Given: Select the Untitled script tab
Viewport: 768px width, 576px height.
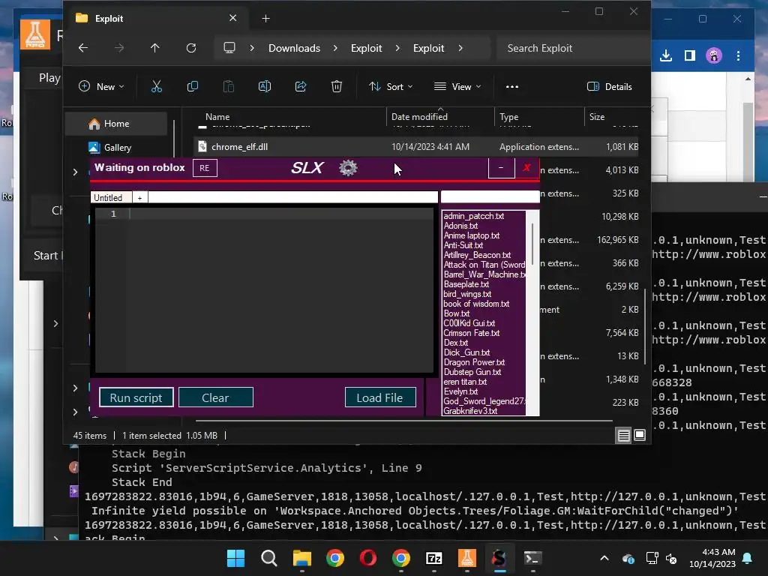Looking at the screenshot, I should coord(111,197).
